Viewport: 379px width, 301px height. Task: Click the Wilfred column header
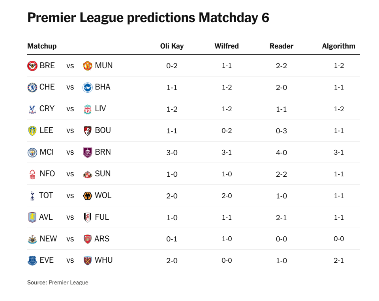227,46
